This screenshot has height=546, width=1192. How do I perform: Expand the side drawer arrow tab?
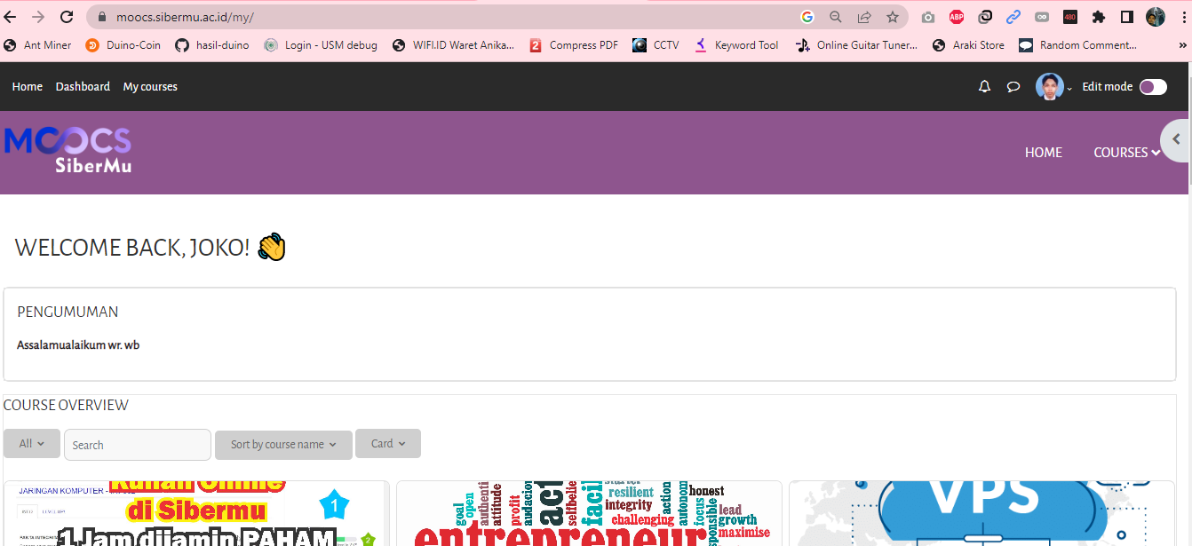coord(1176,140)
